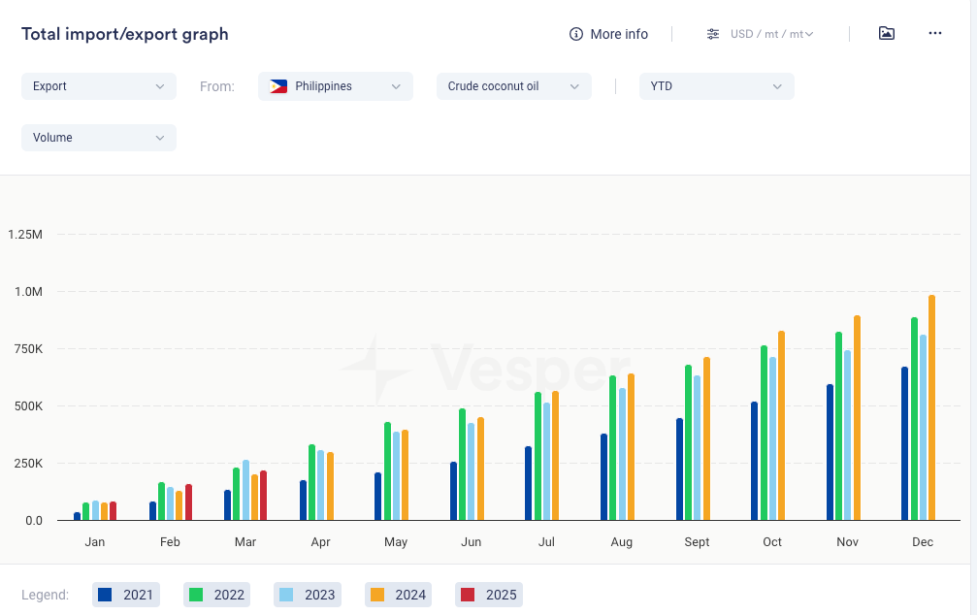Screen dimensions: 977x615
Task: Toggle 2024 series visibility
Action: 399,595
